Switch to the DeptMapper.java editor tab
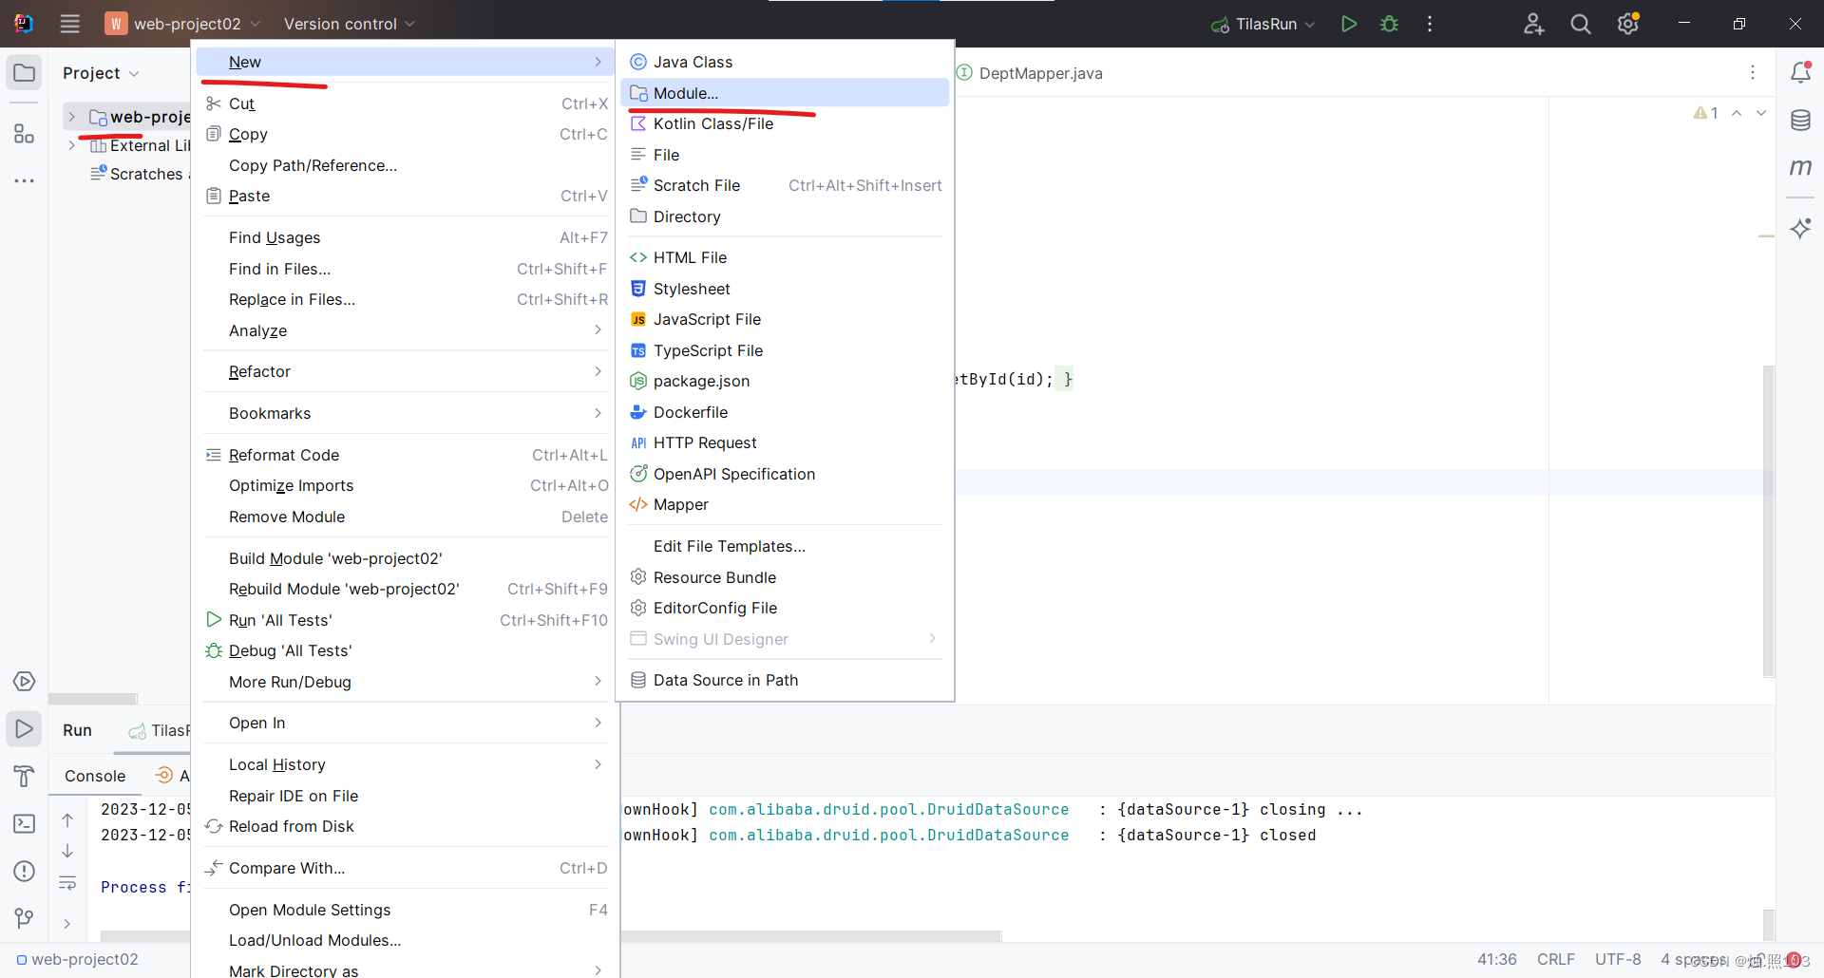The image size is (1824, 978). coord(1032,73)
